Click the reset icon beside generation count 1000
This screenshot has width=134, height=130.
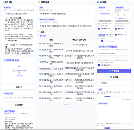(x=108, y=11)
